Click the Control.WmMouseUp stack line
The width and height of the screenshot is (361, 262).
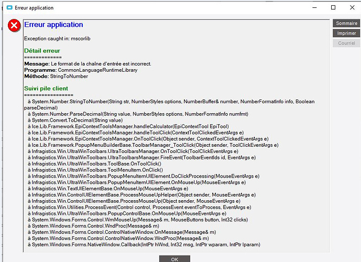point(138,220)
